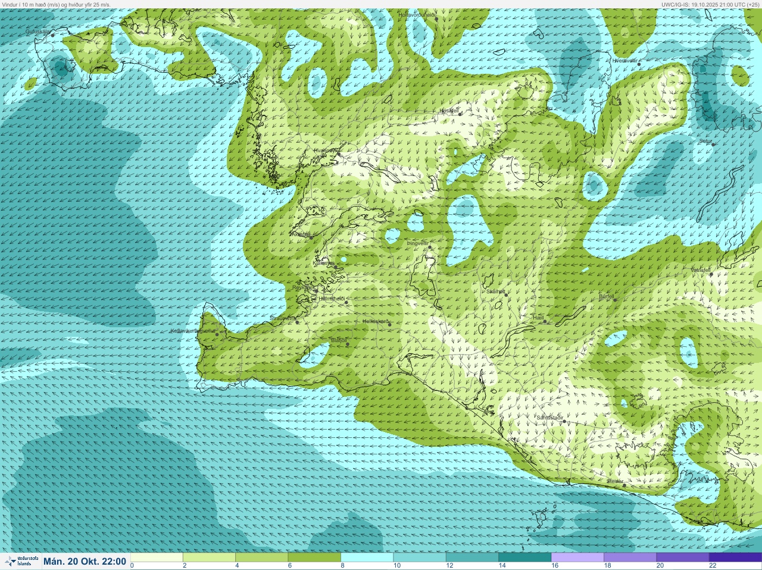The width and height of the screenshot is (762, 570).
Task: Select the 8–10 m/s light cyan legend swatch
Action: click(x=367, y=558)
